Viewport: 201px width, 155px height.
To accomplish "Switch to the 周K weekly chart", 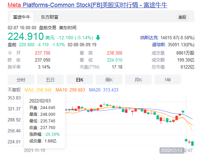I will (x=109, y=80).
